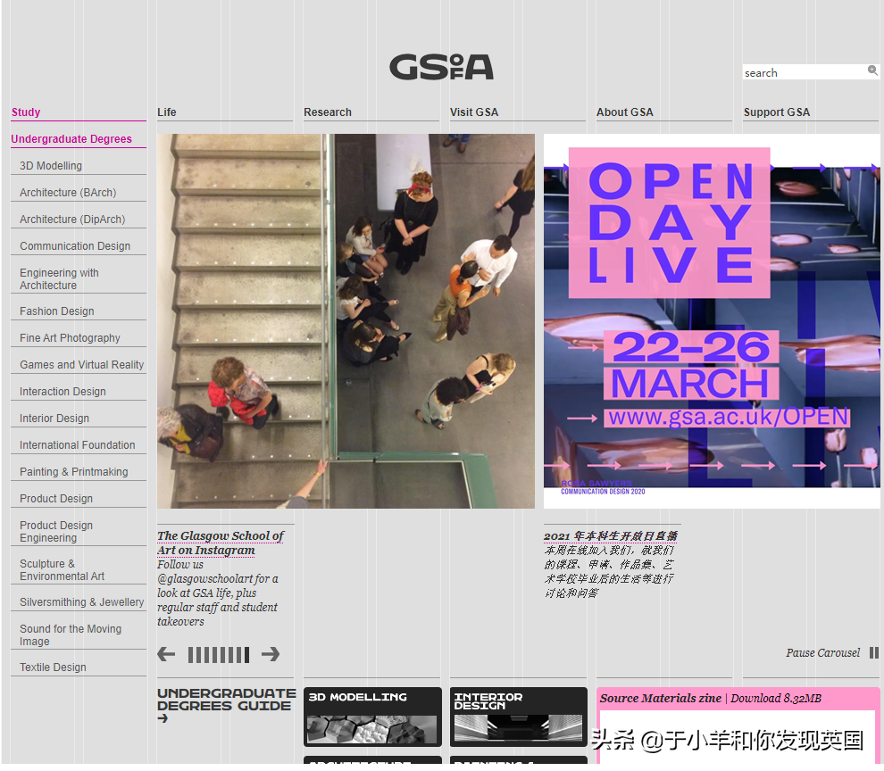
Task: Open Architecture (DipArch) in the sidebar
Action: 72,220
